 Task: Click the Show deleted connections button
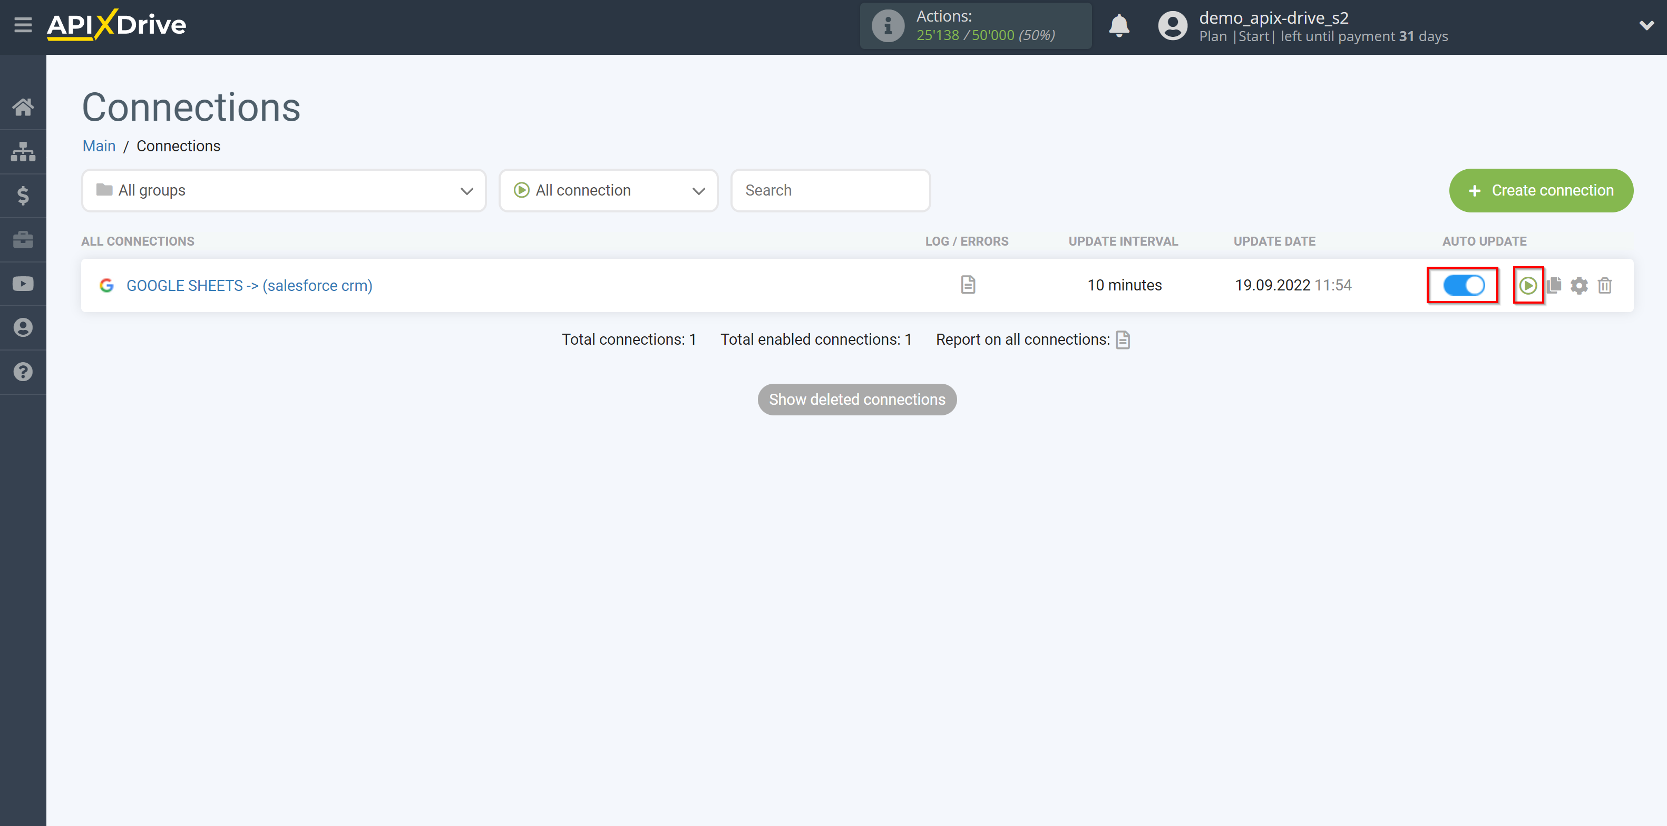(857, 399)
